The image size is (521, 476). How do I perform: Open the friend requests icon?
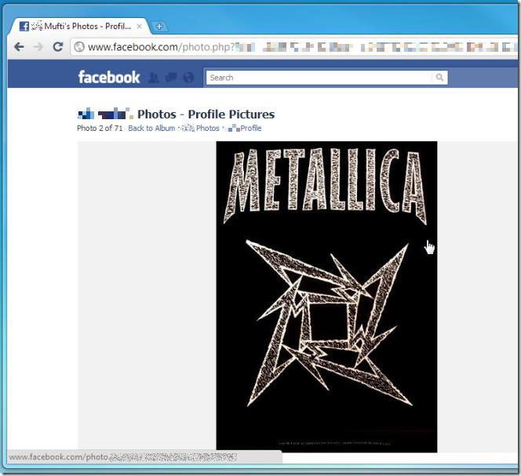point(154,78)
